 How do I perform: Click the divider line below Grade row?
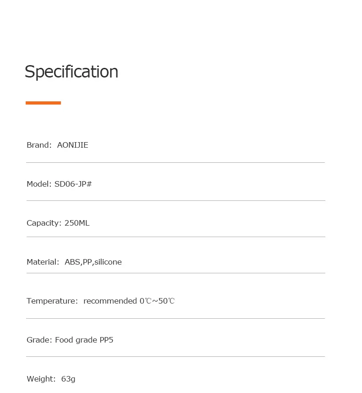click(176, 356)
